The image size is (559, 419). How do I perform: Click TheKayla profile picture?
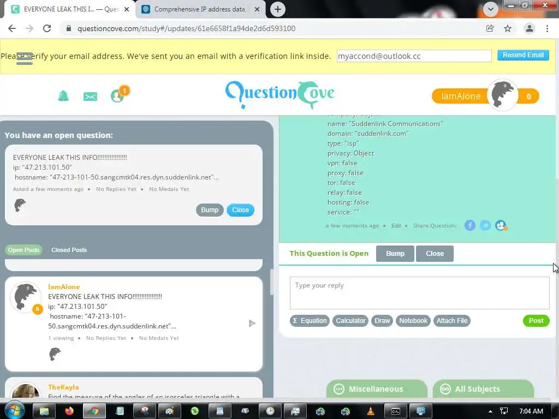pyautogui.click(x=26, y=391)
